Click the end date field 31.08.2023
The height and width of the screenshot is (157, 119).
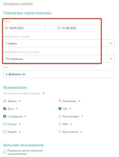(77, 28)
